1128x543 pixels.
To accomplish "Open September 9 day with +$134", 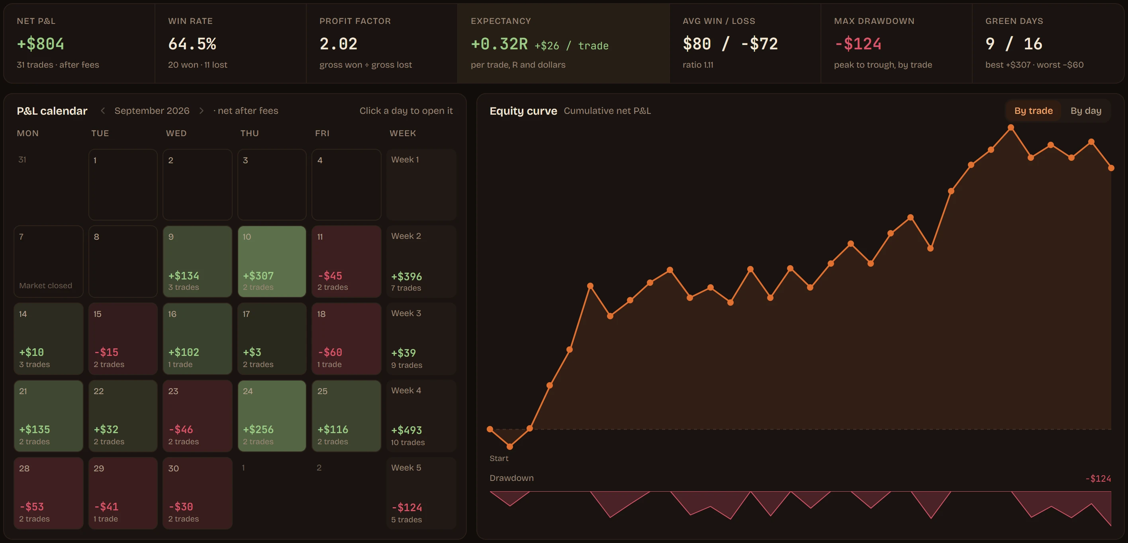I will point(198,262).
